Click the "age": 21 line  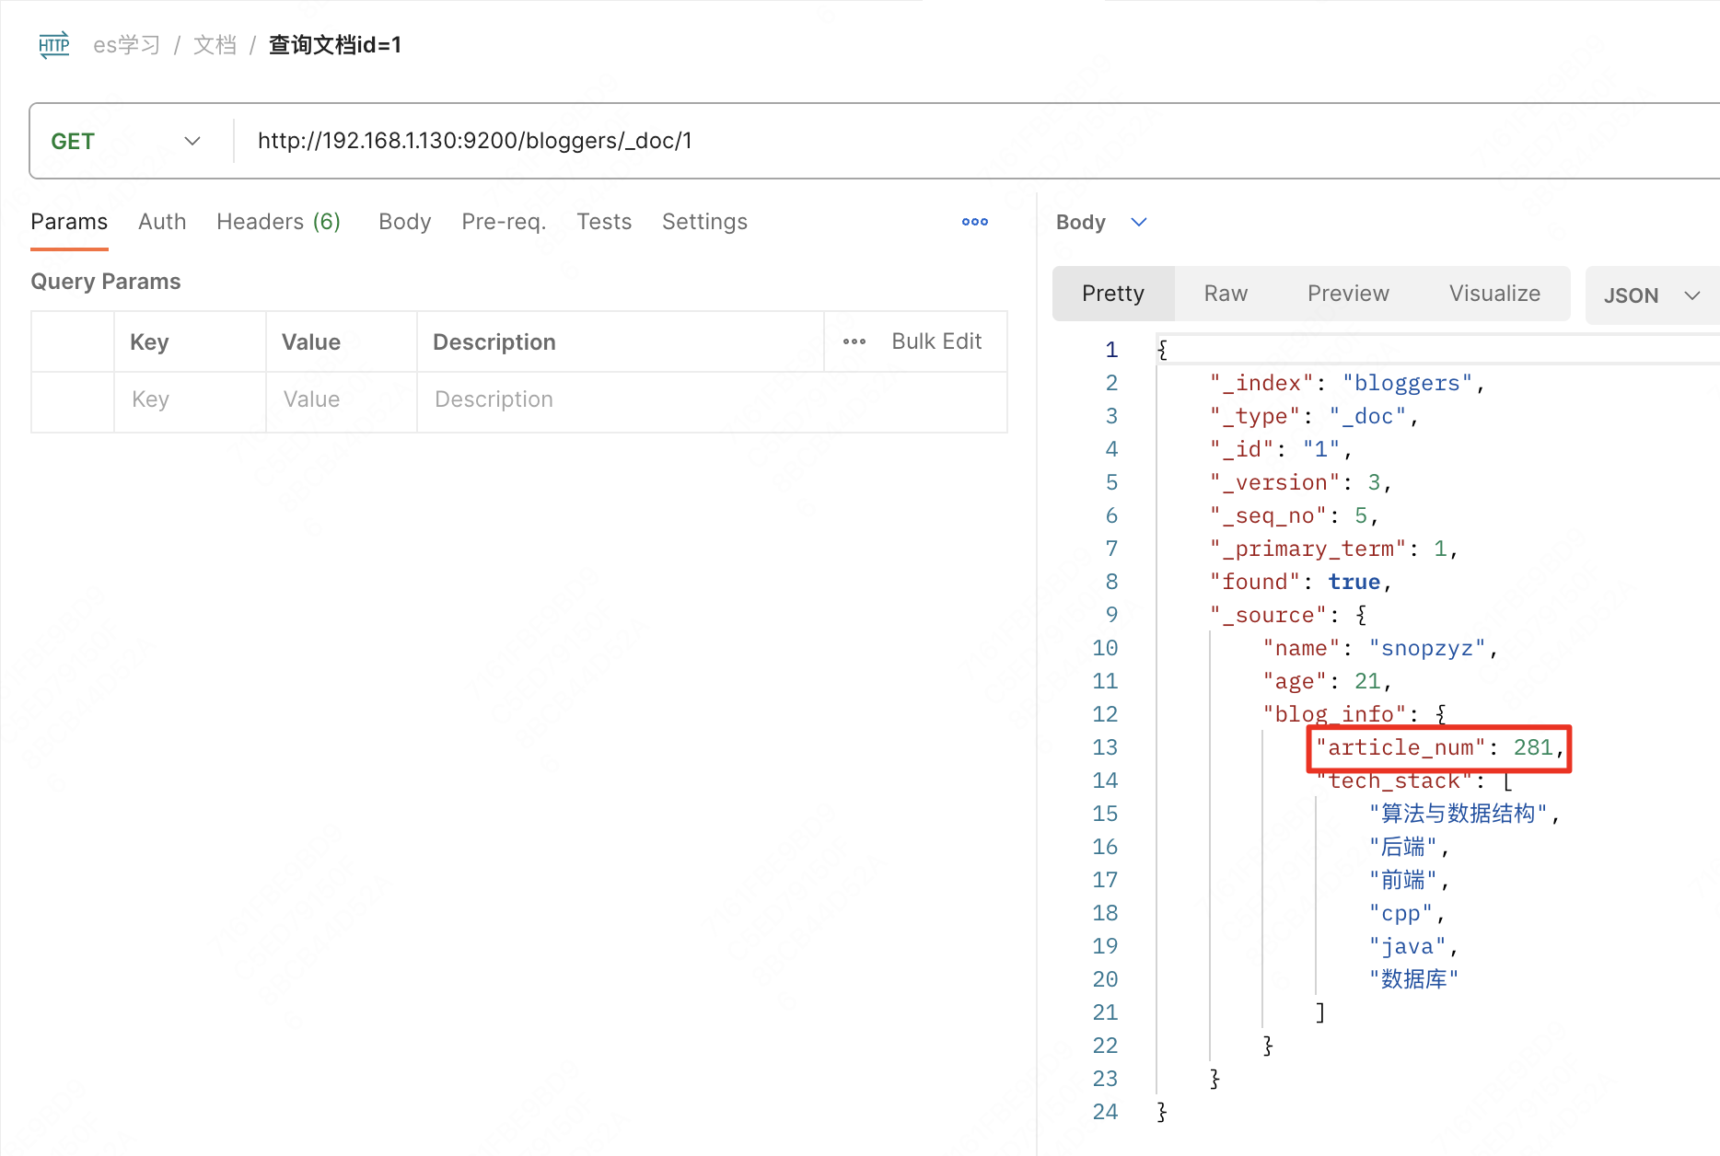click(x=1327, y=681)
